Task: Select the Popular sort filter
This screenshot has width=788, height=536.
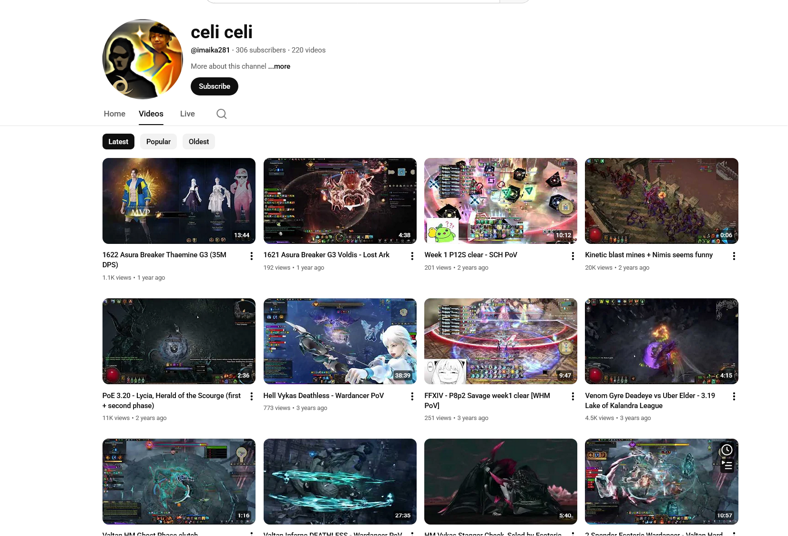Action: point(158,142)
